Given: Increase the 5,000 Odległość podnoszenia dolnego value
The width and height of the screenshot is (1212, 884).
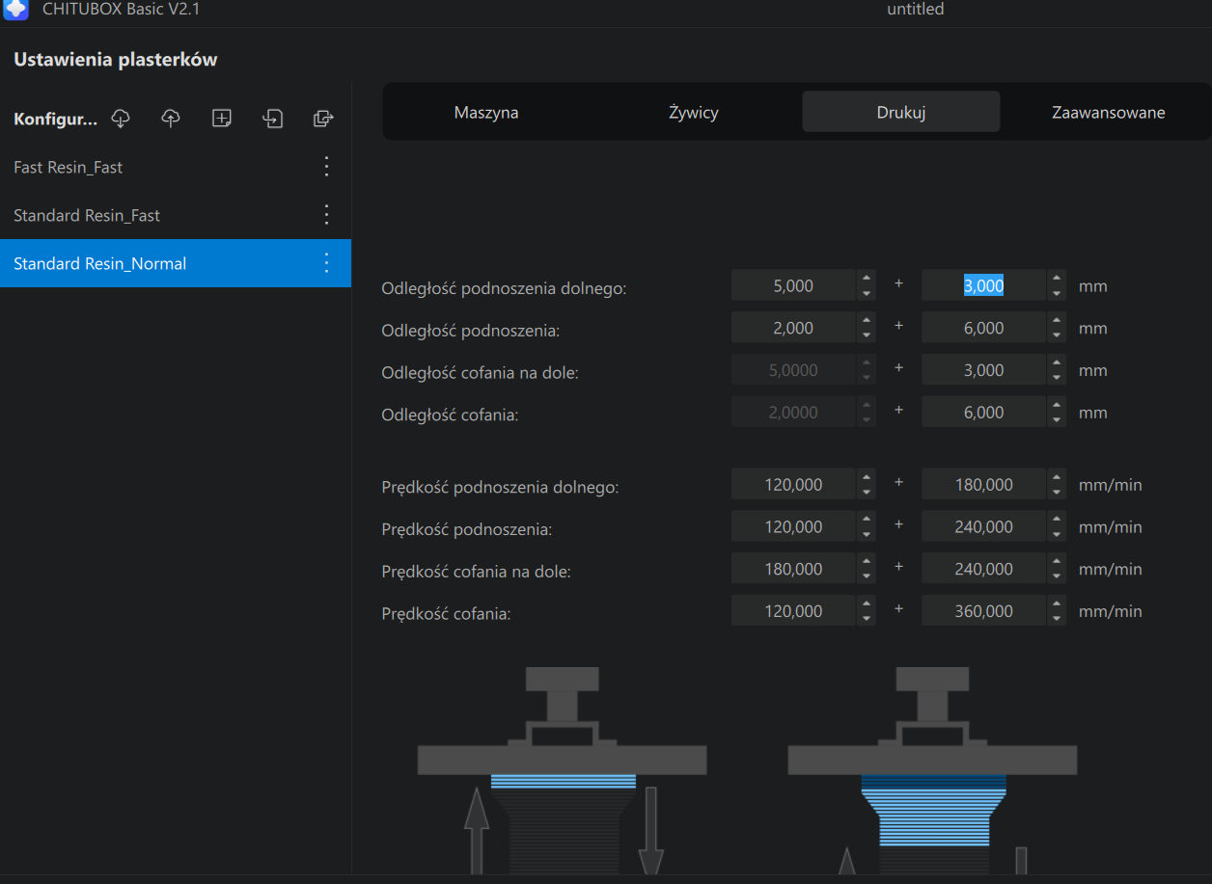Looking at the screenshot, I should pos(867,279).
